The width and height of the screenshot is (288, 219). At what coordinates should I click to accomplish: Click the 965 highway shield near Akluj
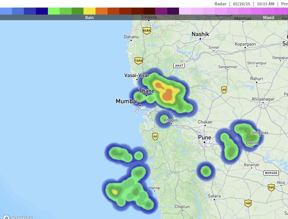tap(271, 187)
